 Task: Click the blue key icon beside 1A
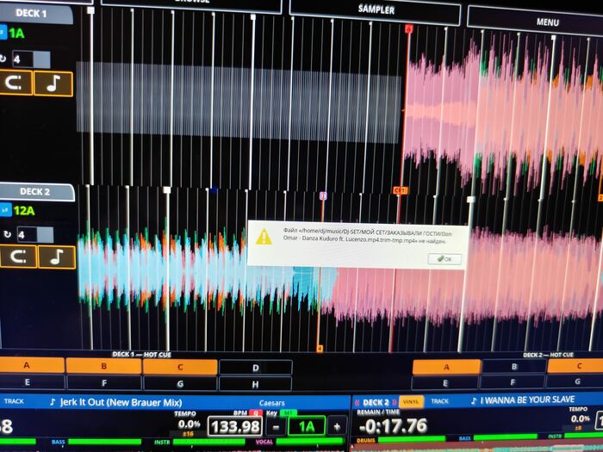(3, 33)
